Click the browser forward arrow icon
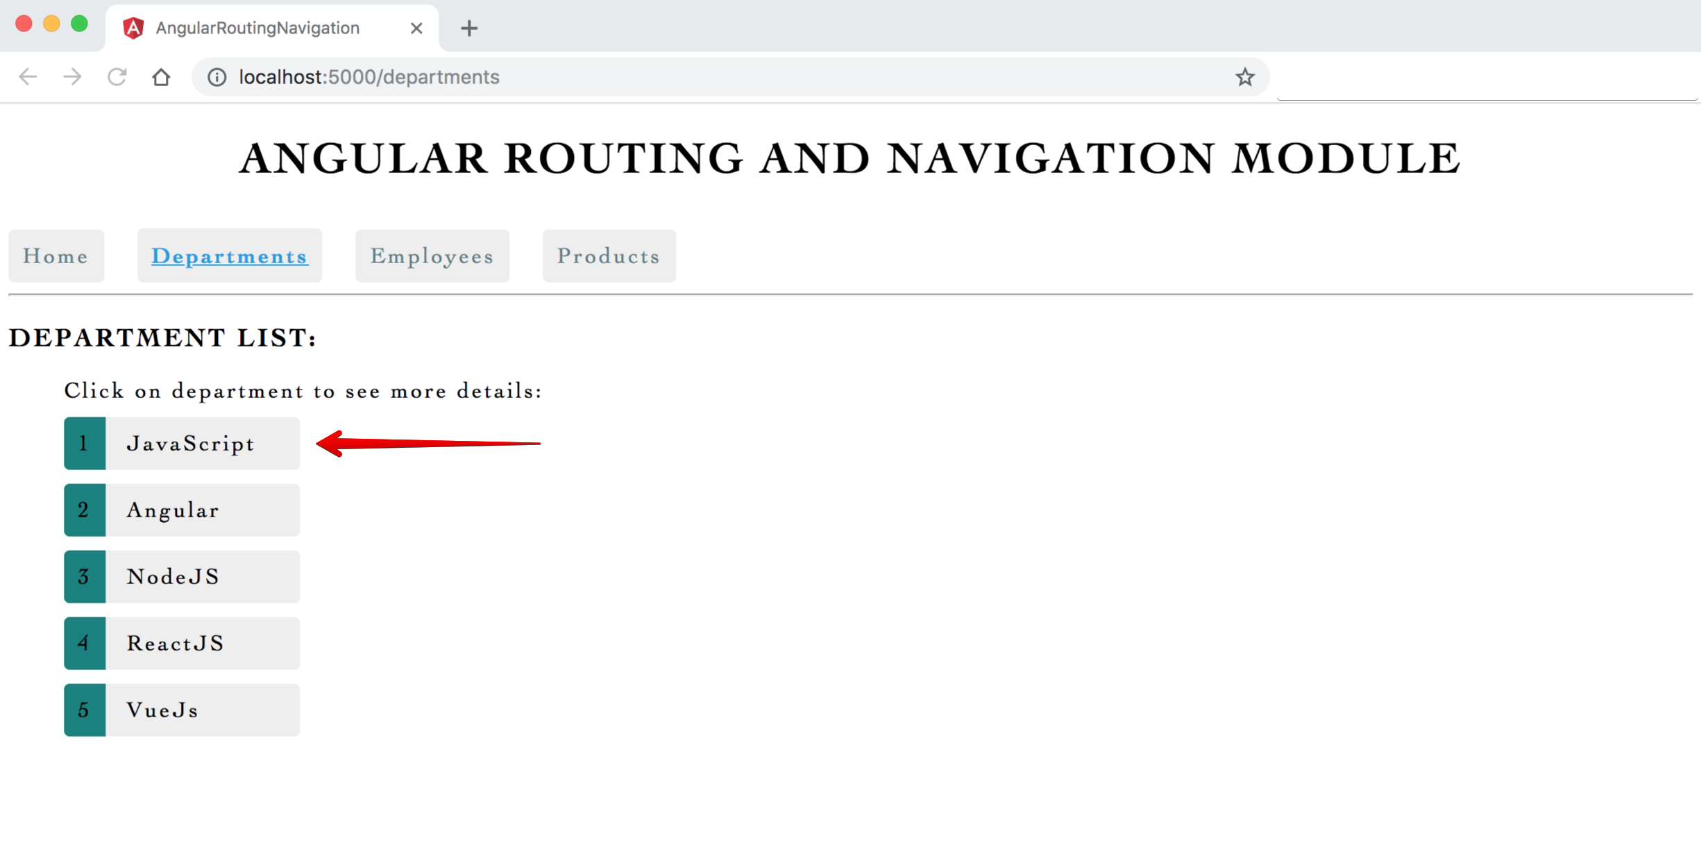The width and height of the screenshot is (1701, 854). point(72,77)
